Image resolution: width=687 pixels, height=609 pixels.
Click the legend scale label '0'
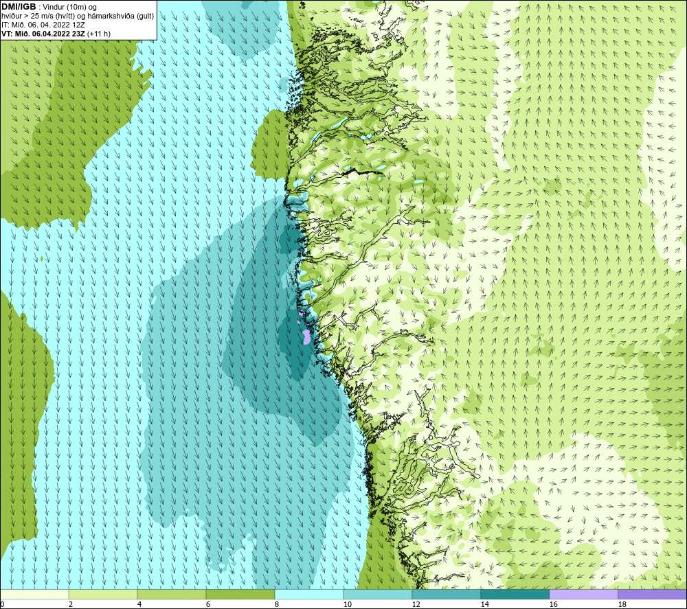click(x=2, y=605)
